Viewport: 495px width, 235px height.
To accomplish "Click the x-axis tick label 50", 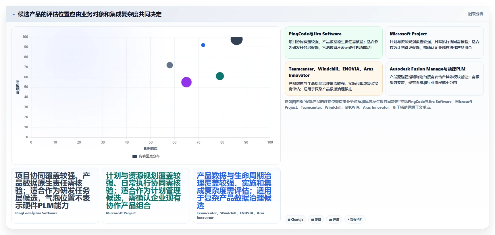I will (151, 142).
